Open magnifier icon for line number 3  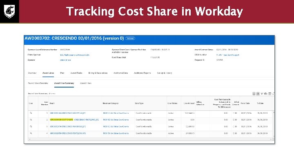coord(31,126)
